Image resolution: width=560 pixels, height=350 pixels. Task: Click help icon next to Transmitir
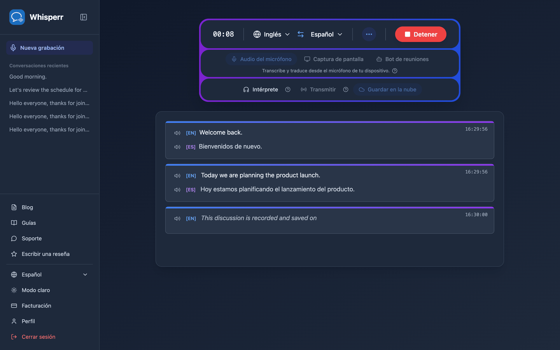346,90
